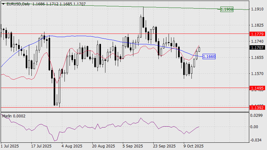
Task: Click the 0.00 oscillator scale value
Action: pos(254,127)
